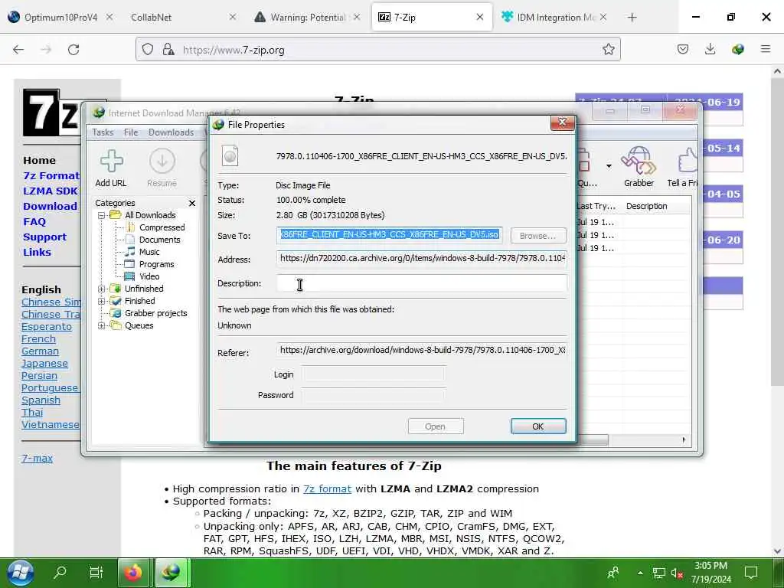Click the taskbar search magnifier icon
Image resolution: width=784 pixels, height=588 pixels.
tap(60, 572)
